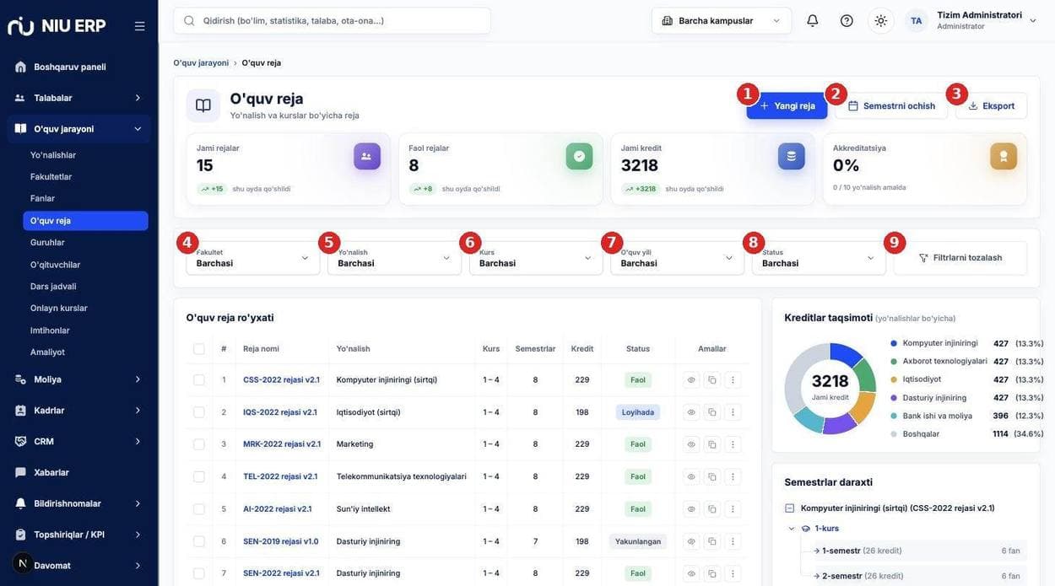View the CSS-2022 rejasi row with eye icon
The image size is (1055, 586).
(x=691, y=380)
